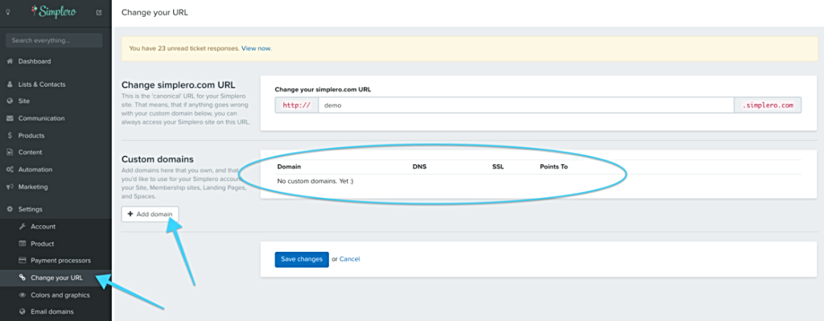Click the Dashboard home icon
The image size is (824, 321).
[x=10, y=61]
